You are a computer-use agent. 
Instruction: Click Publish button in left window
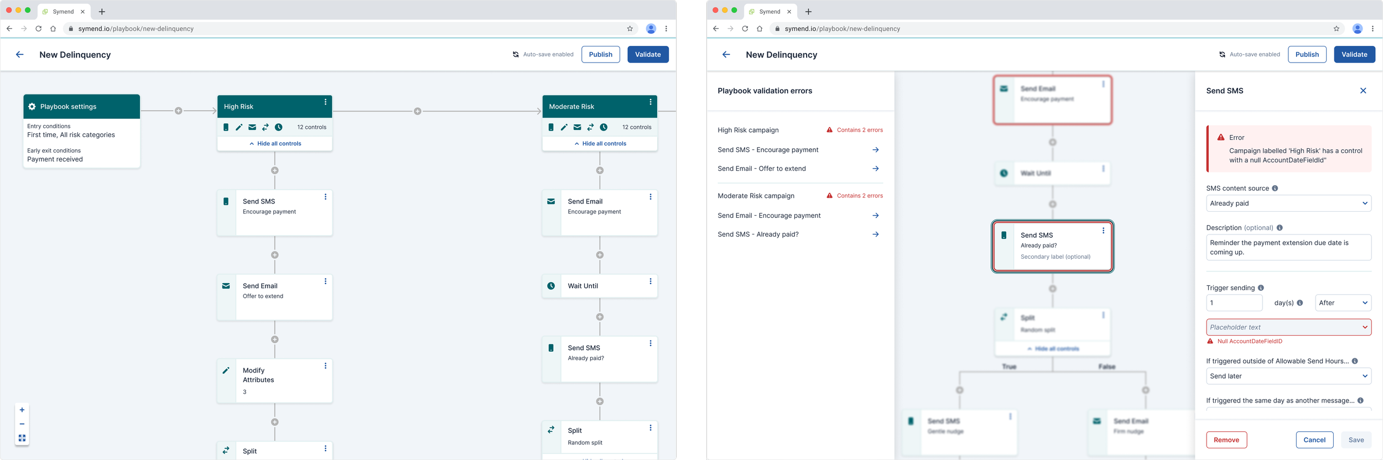pos(600,54)
